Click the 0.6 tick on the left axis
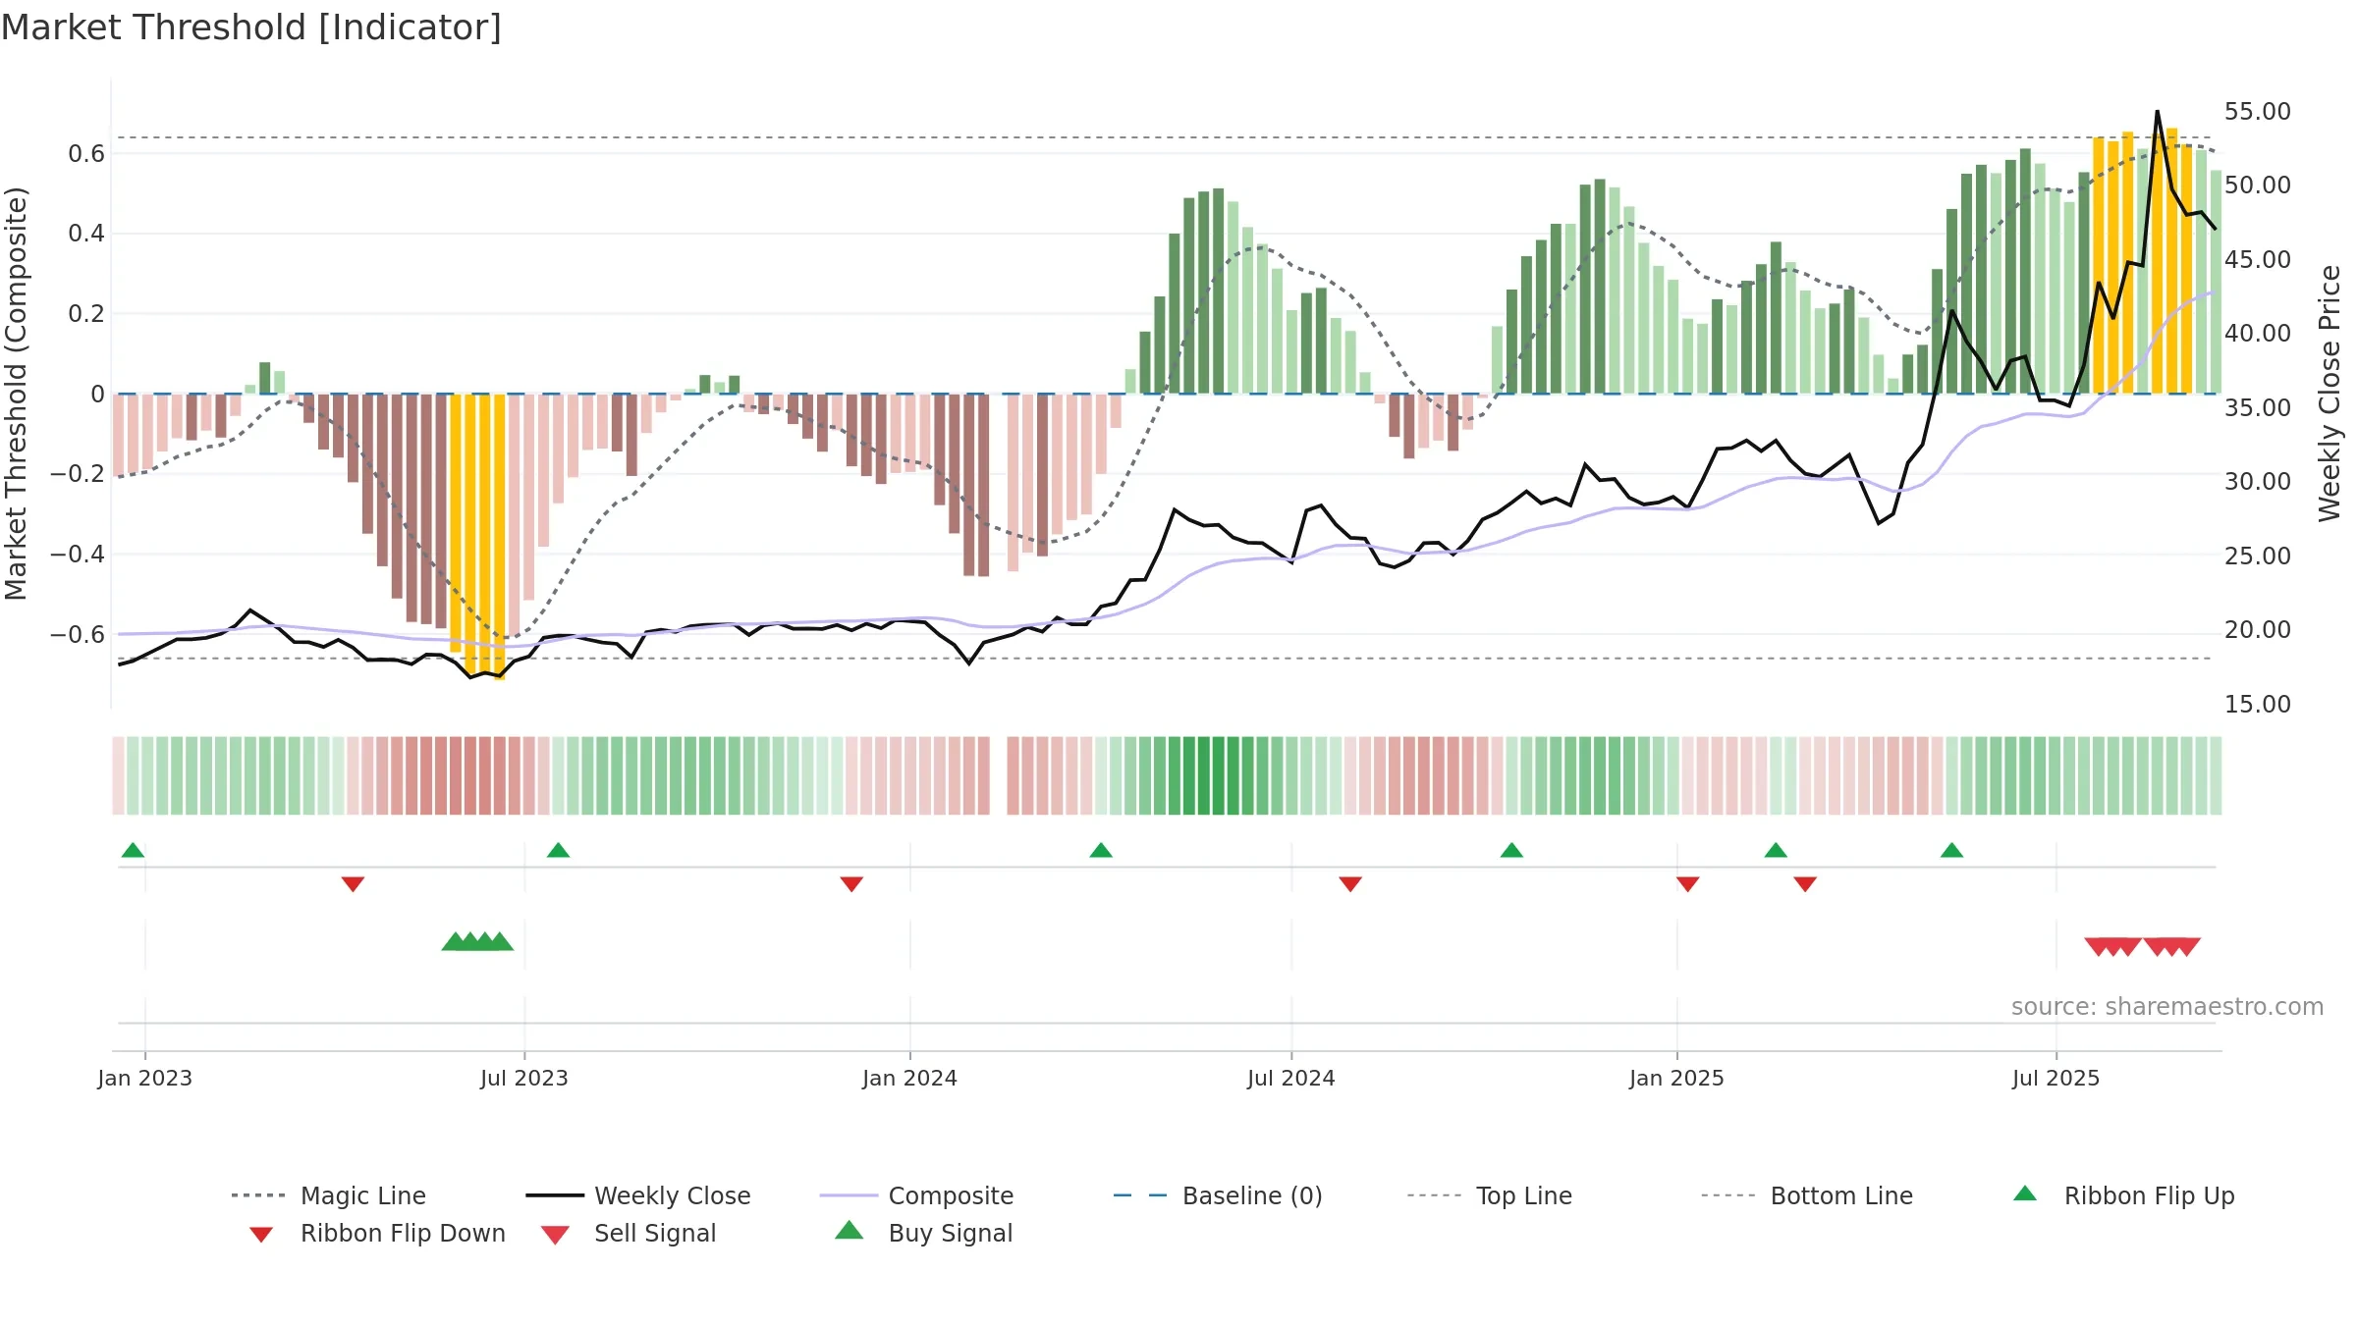 tap(86, 153)
